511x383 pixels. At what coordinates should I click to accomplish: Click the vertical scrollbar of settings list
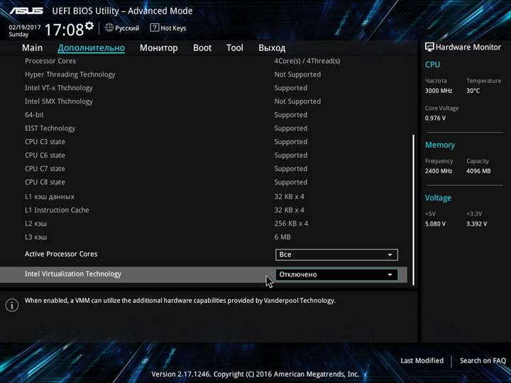[x=414, y=210]
